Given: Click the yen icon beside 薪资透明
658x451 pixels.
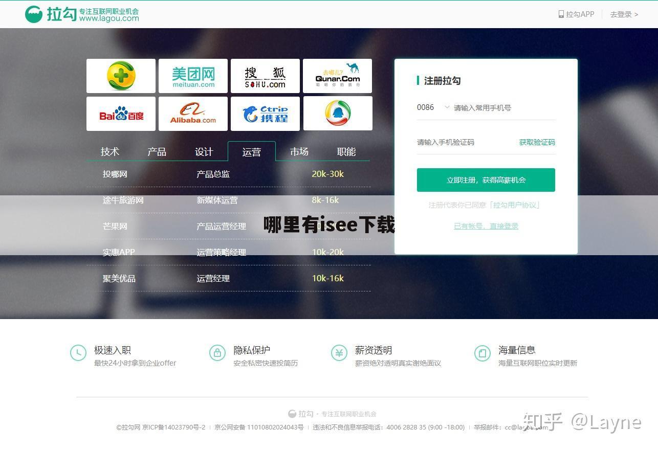Looking at the screenshot, I should [x=339, y=353].
